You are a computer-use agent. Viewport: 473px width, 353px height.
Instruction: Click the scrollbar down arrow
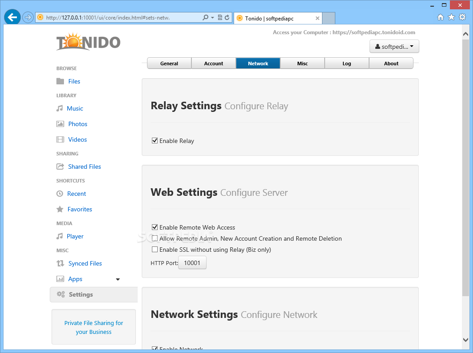pyautogui.click(x=465, y=340)
